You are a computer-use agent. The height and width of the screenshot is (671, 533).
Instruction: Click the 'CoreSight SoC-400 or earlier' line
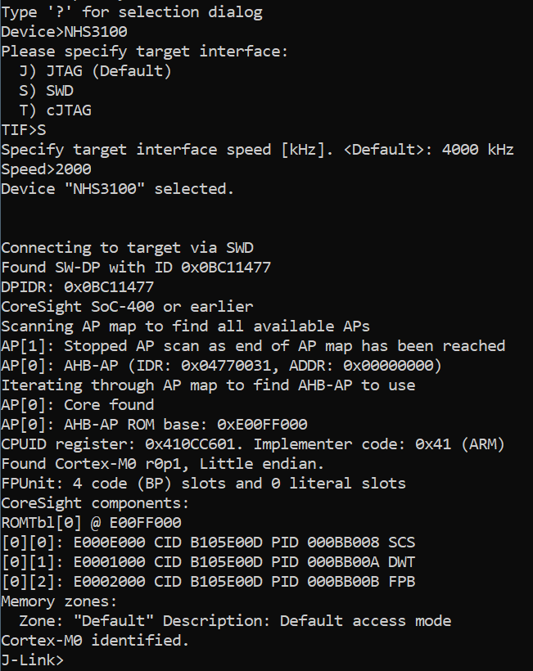click(127, 307)
